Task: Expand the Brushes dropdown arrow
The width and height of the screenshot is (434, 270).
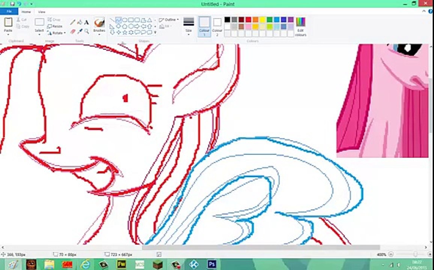Action: tap(99, 35)
